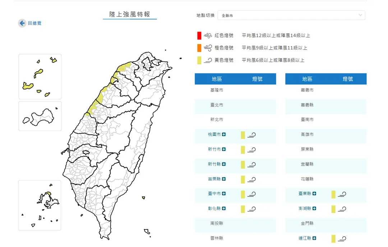Click the 紅色燈號 legend label

(x=224, y=35)
